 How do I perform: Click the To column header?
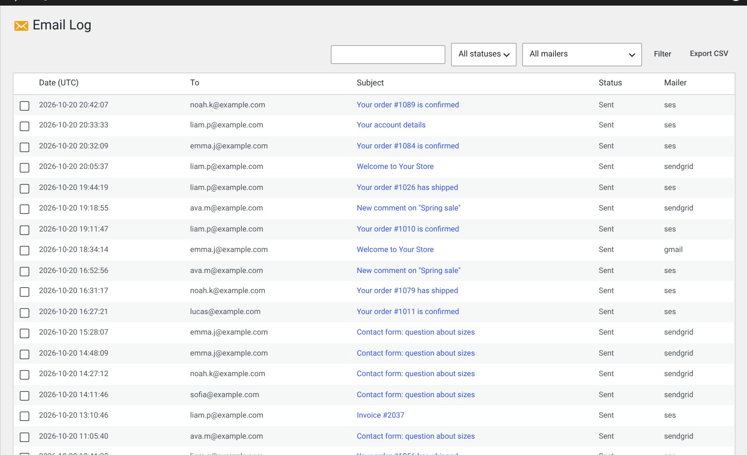point(195,83)
